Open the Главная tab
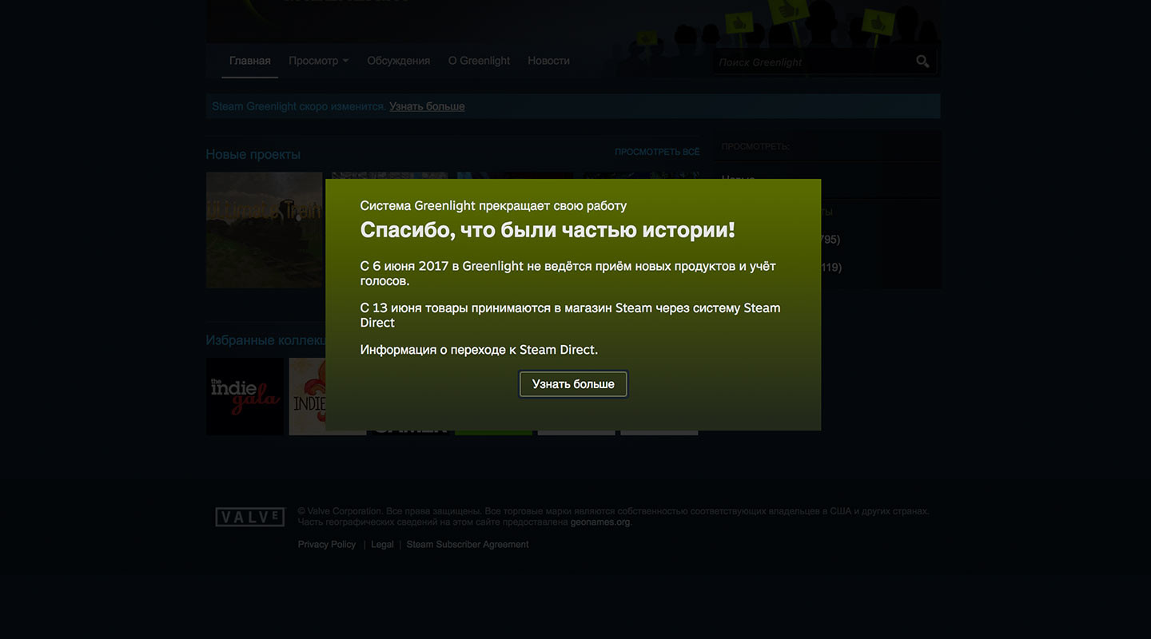The height and width of the screenshot is (639, 1151). point(249,61)
